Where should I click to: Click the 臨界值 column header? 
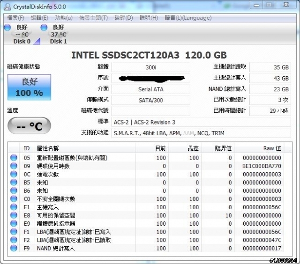point(218,148)
